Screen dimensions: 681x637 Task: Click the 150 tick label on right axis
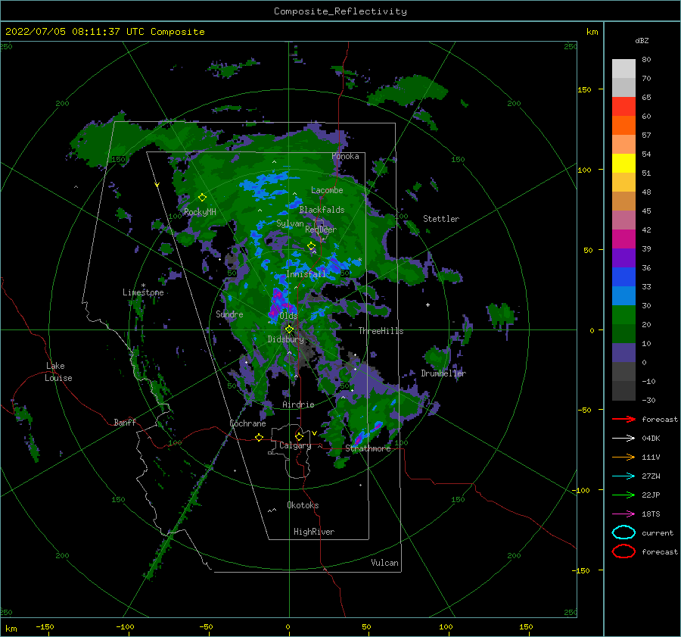click(584, 89)
